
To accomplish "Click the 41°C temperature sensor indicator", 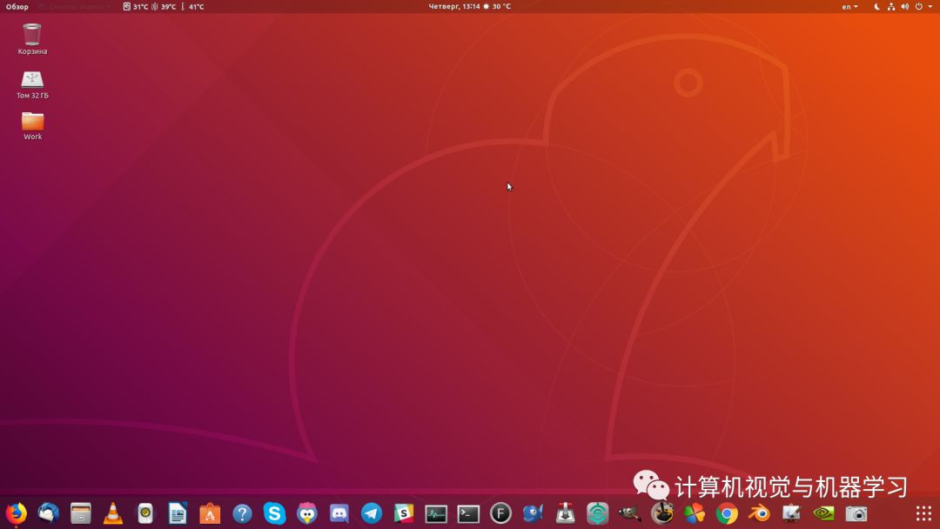I will click(192, 7).
